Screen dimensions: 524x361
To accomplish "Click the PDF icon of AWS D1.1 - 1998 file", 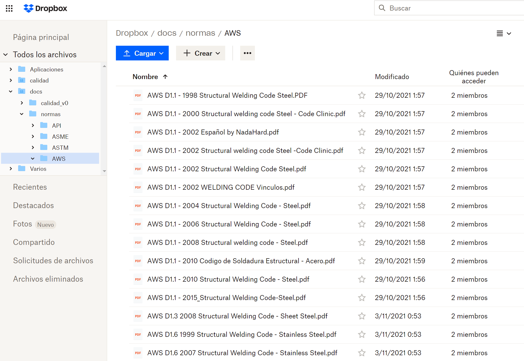I will click(x=138, y=95).
